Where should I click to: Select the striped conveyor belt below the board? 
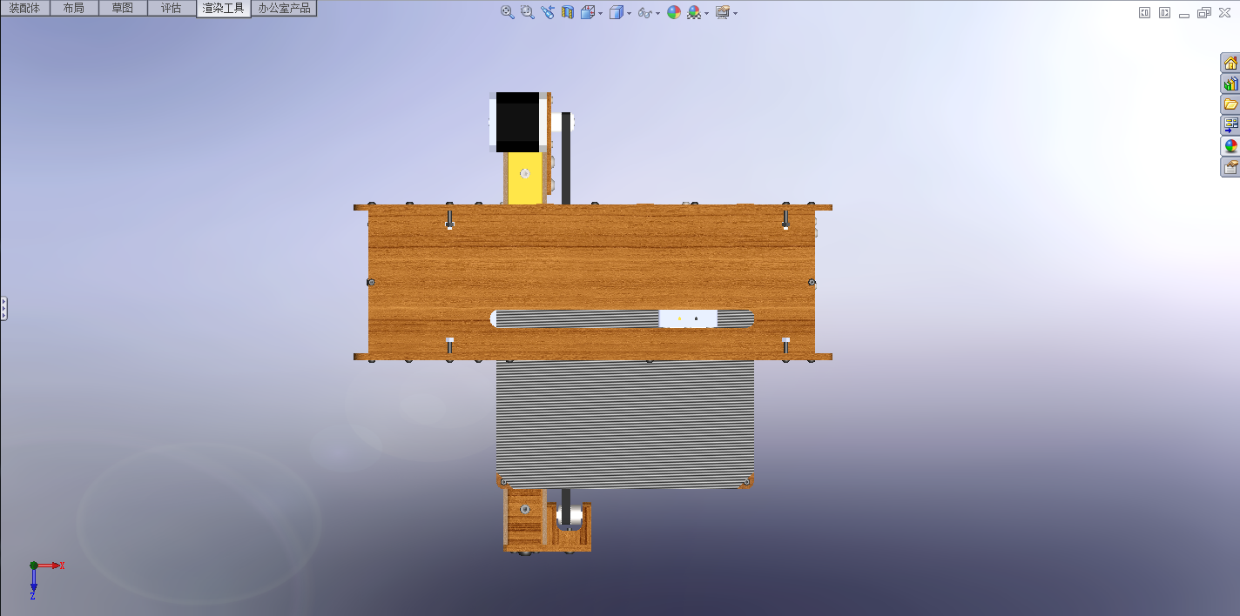pyautogui.click(x=624, y=424)
